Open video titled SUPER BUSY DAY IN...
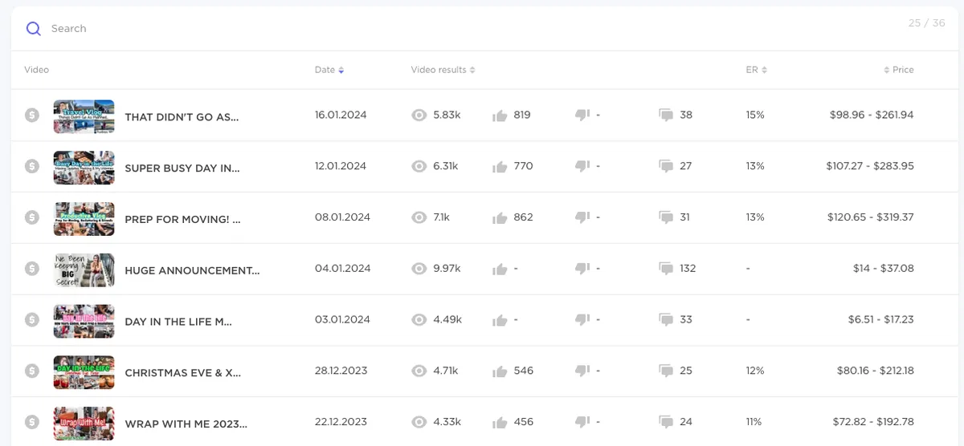 [182, 168]
